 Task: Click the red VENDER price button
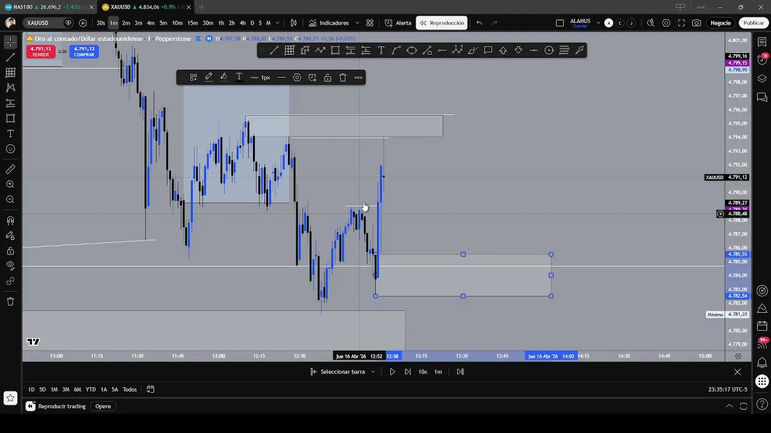pyautogui.click(x=40, y=52)
